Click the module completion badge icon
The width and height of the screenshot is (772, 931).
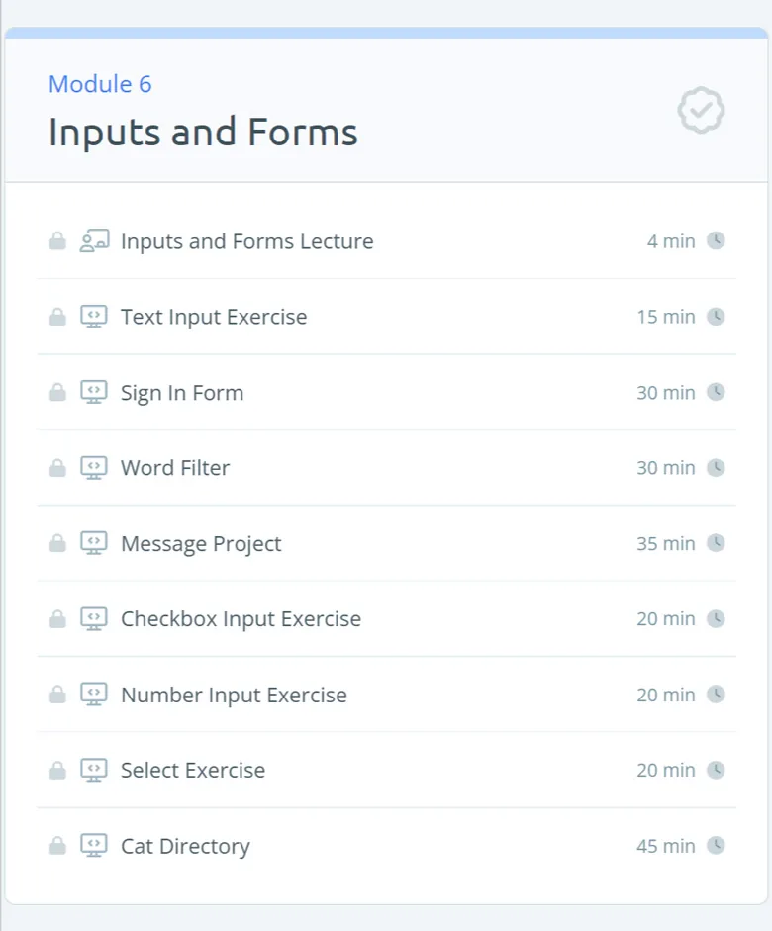pos(701,111)
